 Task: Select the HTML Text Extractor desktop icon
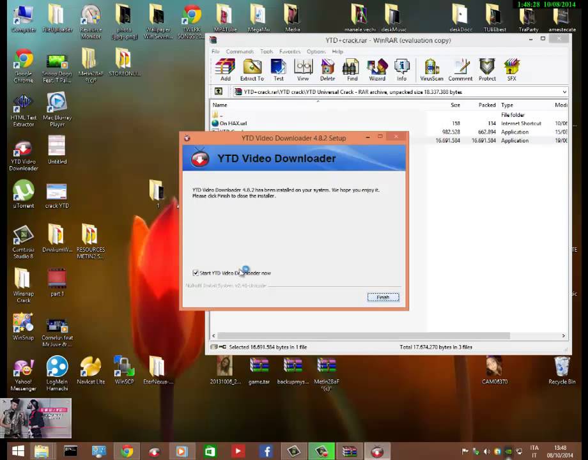pos(23,111)
